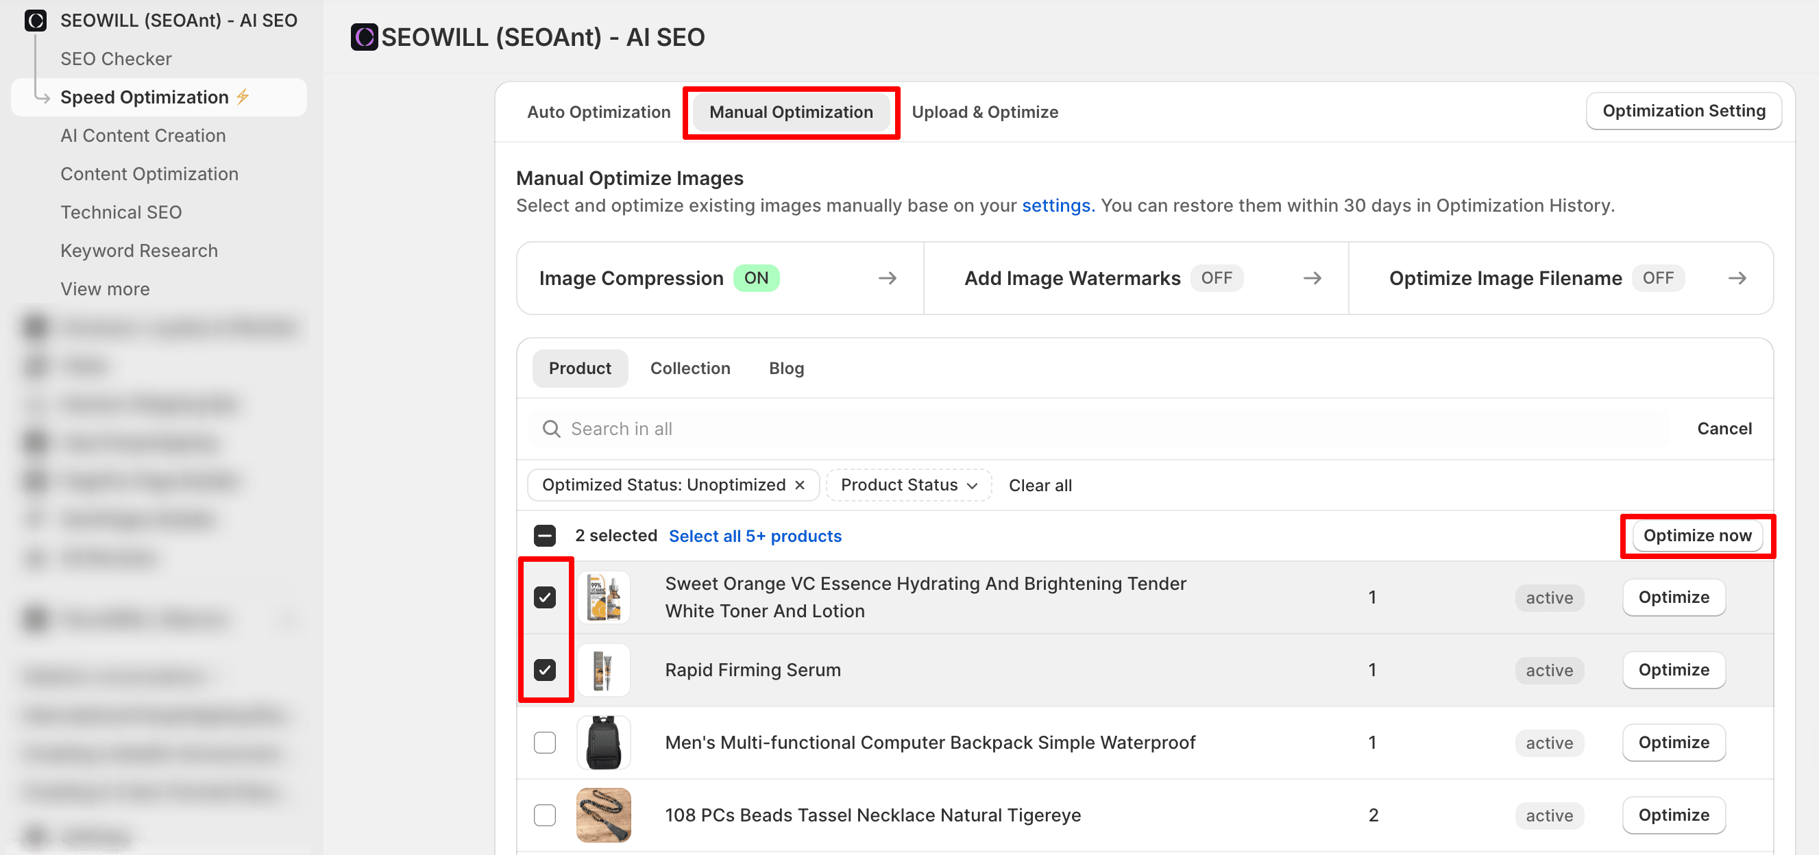Click the SEOWILL app icon in sidebar
The image size is (1819, 855).
click(36, 21)
